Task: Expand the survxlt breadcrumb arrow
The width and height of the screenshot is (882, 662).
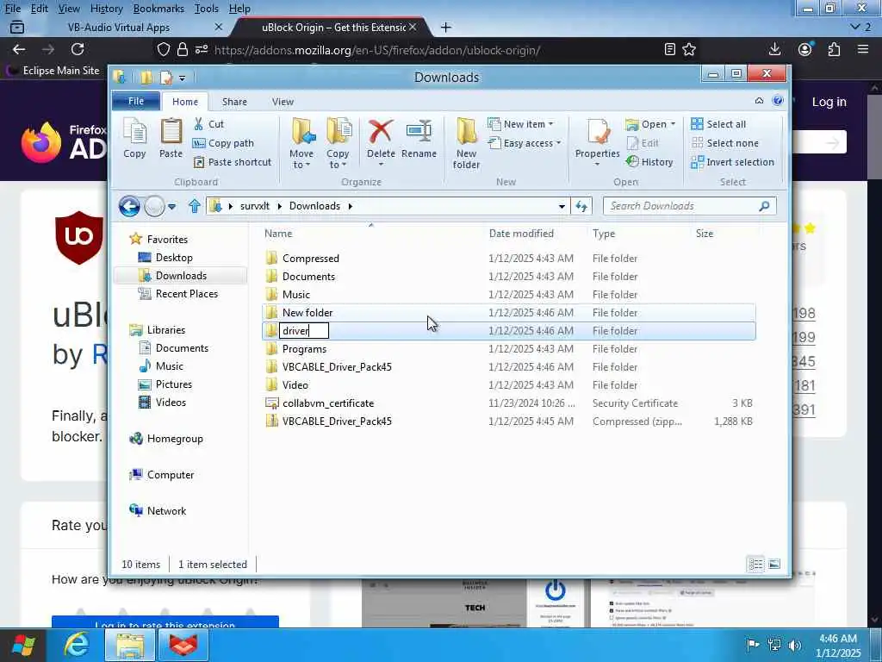Action: pos(279,206)
